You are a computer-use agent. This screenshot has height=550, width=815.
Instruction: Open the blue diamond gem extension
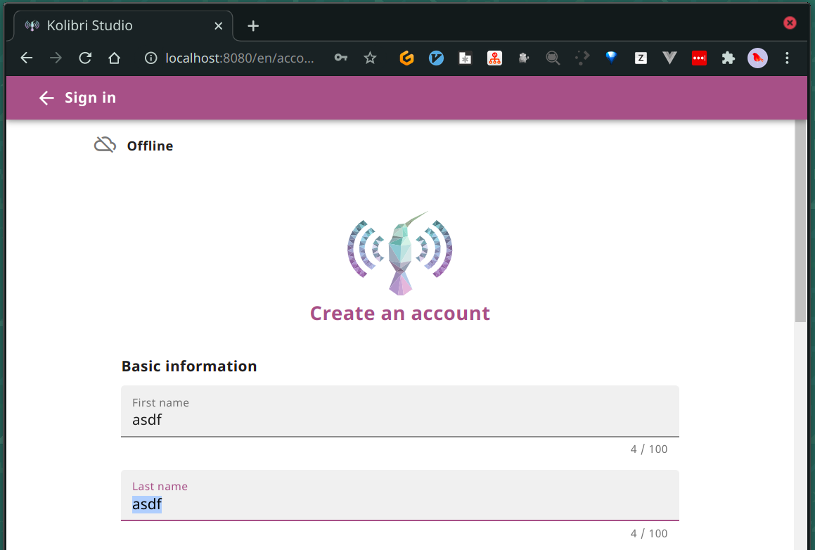[611, 57]
